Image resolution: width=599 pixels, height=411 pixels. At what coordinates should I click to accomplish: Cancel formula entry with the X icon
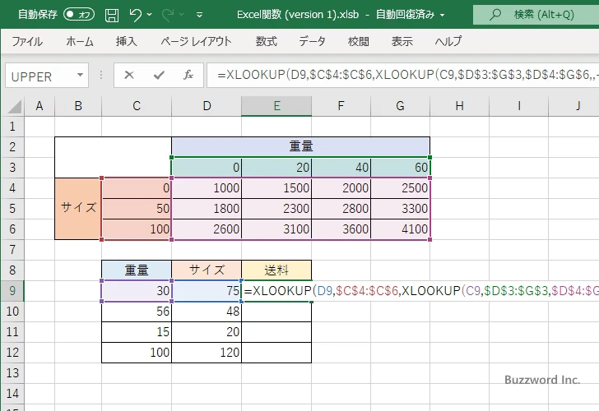coord(129,75)
